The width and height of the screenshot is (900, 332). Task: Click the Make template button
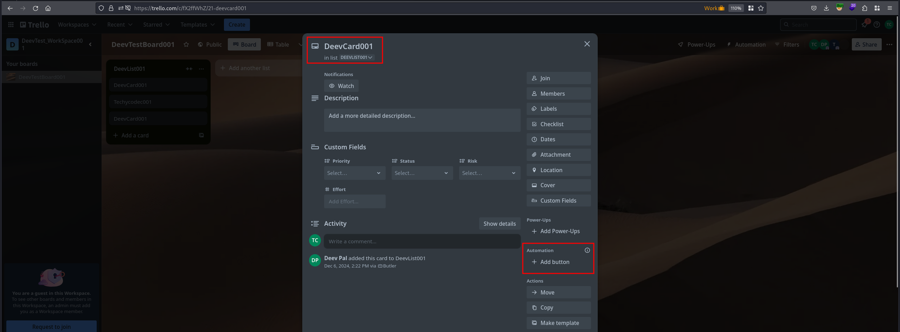pyautogui.click(x=559, y=323)
